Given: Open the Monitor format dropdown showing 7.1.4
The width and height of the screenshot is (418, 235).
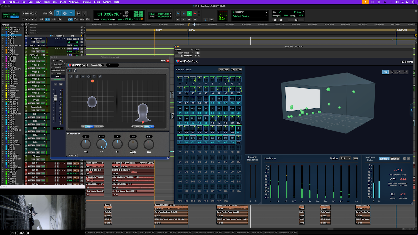Looking at the screenshot, I should tap(345, 158).
